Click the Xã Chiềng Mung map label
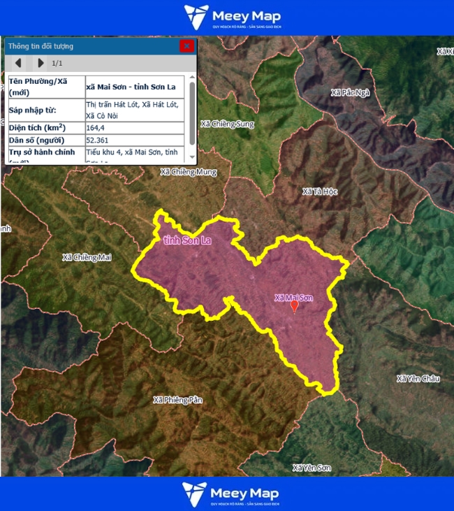Screen dimensions: 454x511 [x=189, y=171]
